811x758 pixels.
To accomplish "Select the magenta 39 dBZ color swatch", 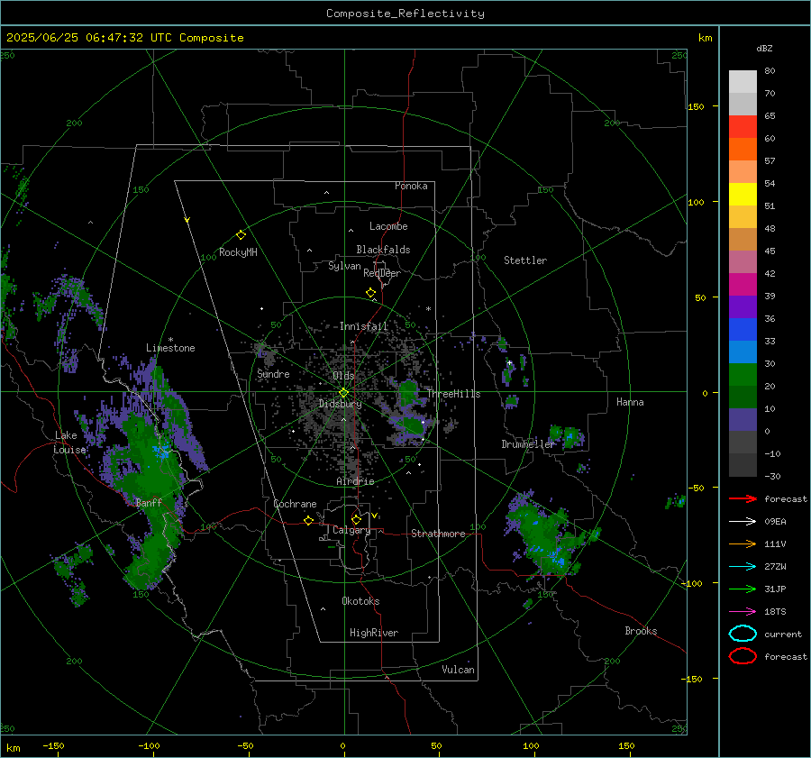I will click(x=743, y=285).
